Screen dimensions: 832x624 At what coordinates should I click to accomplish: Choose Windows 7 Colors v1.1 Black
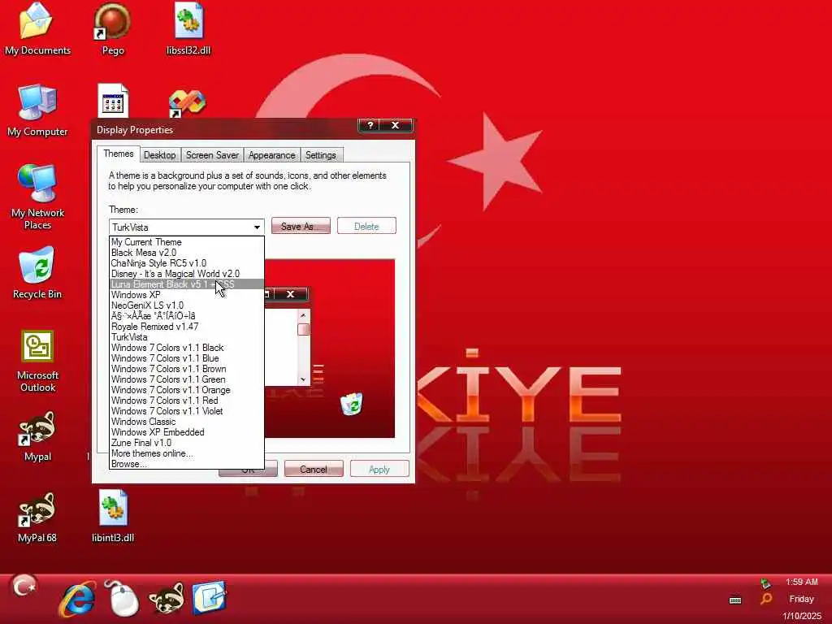pos(186,348)
